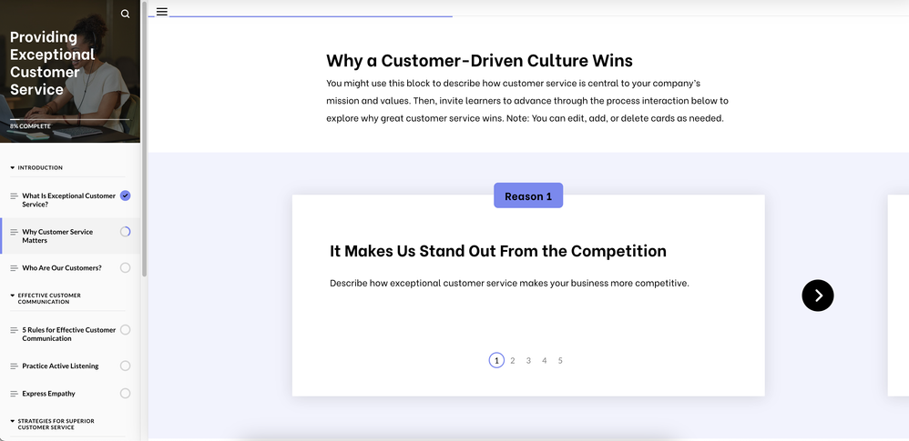Image resolution: width=909 pixels, height=441 pixels.
Task: Click the progress circle for Practice Active Listening
Action: point(125,366)
